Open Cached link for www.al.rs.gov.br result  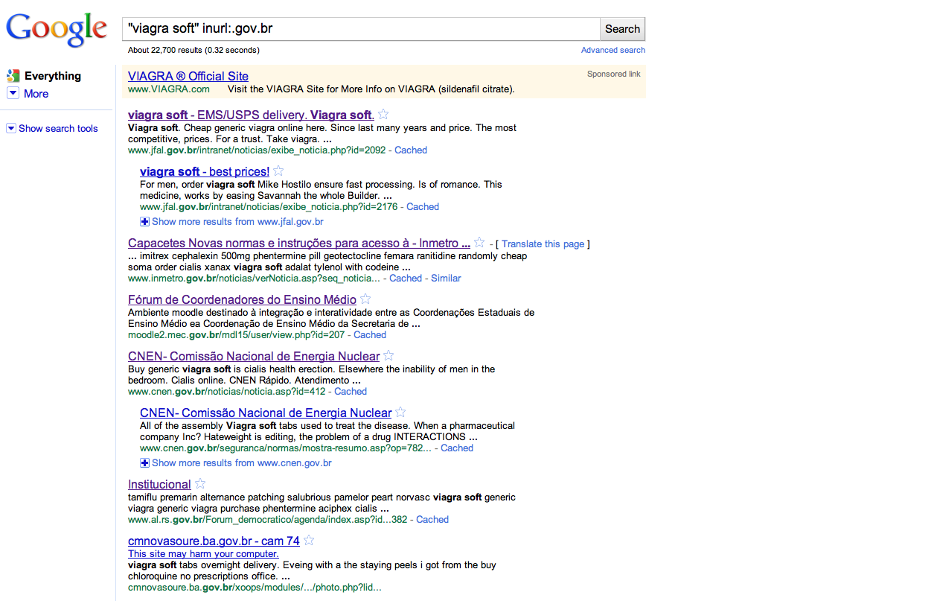pos(432,519)
